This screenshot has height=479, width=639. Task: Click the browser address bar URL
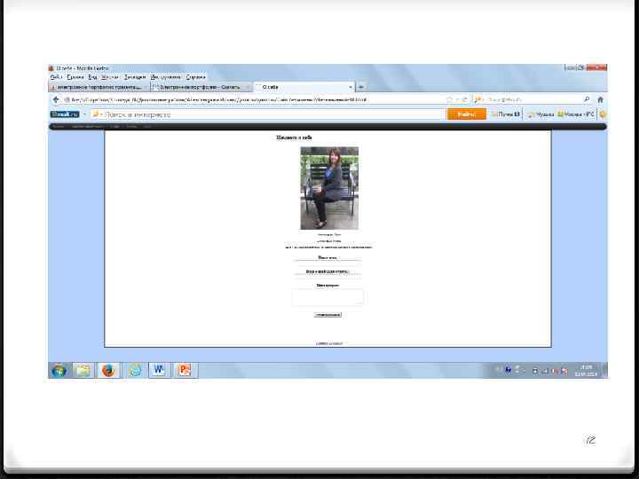[x=219, y=99]
